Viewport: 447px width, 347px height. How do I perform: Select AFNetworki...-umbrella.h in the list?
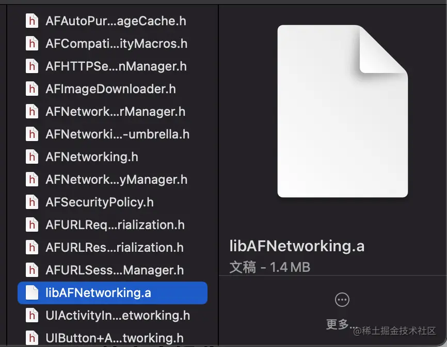[117, 134]
